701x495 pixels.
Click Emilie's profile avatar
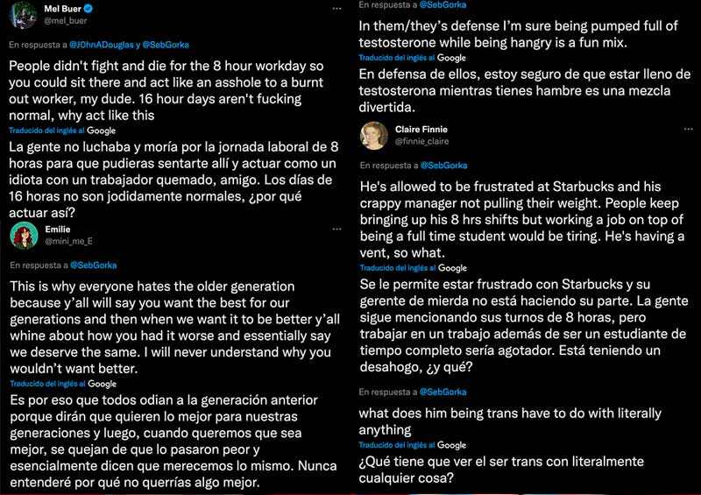coord(24,235)
